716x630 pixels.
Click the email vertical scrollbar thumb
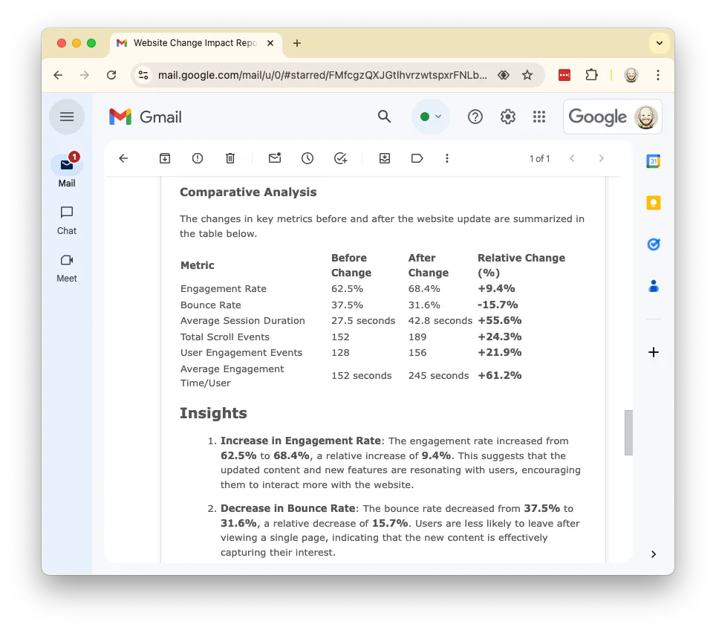pos(628,432)
